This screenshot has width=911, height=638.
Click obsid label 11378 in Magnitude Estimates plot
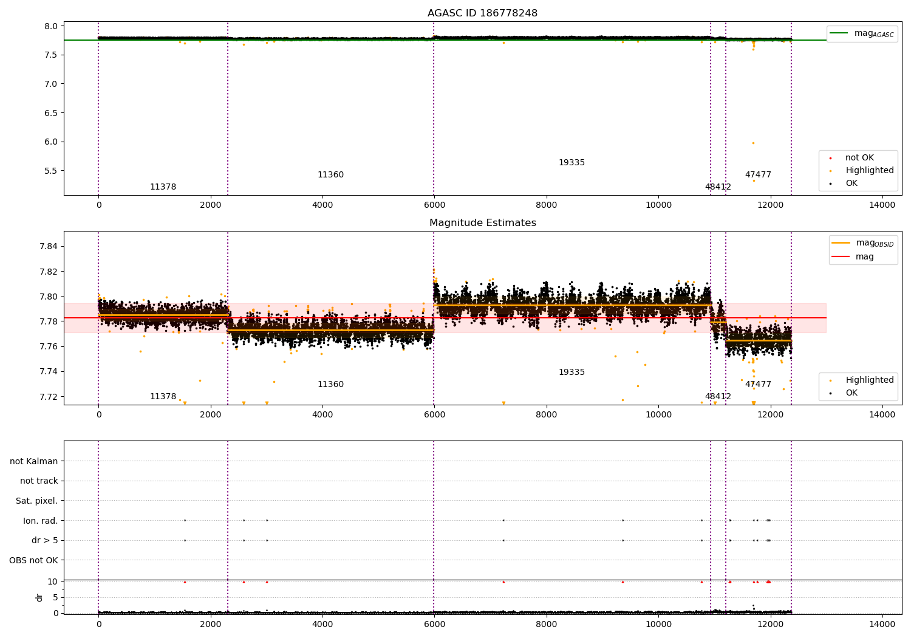coord(163,397)
